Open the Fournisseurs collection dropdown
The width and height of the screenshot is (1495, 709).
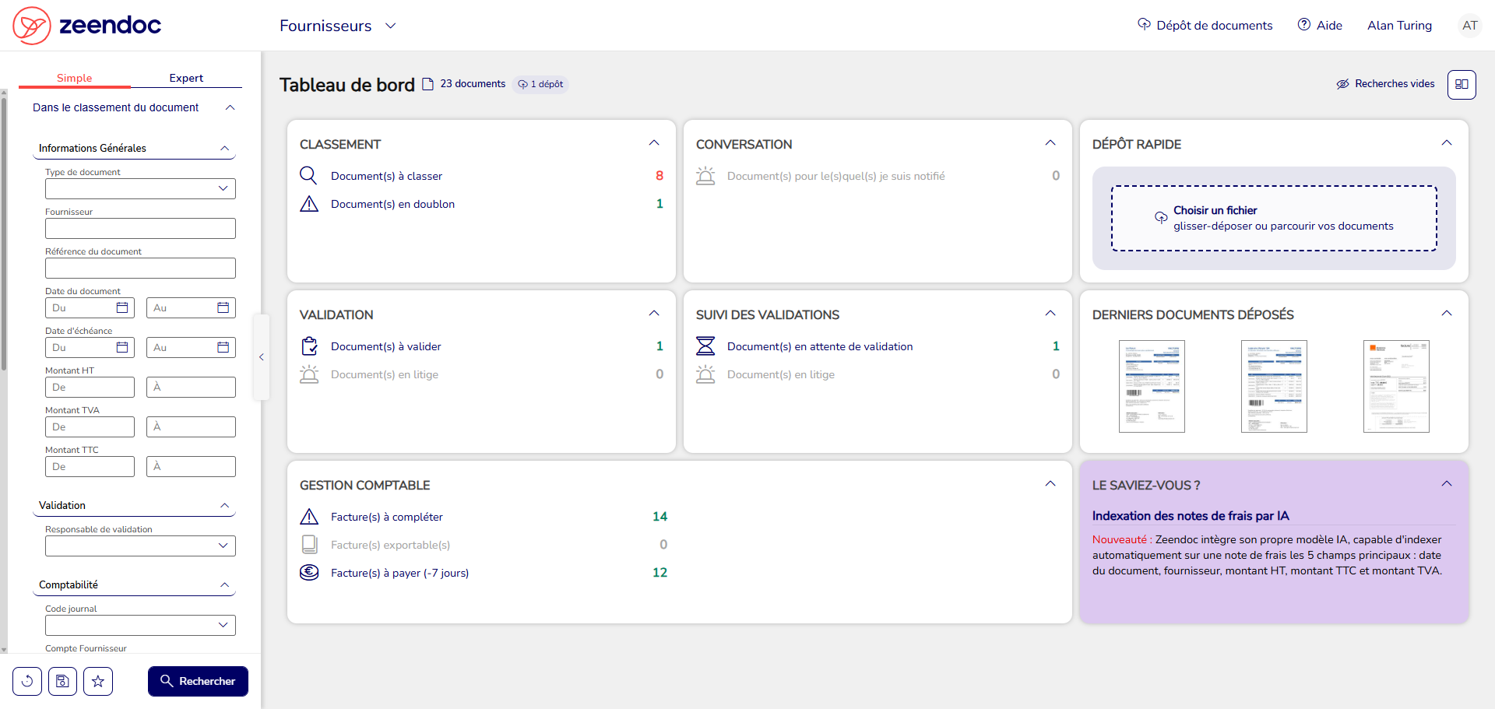[338, 26]
